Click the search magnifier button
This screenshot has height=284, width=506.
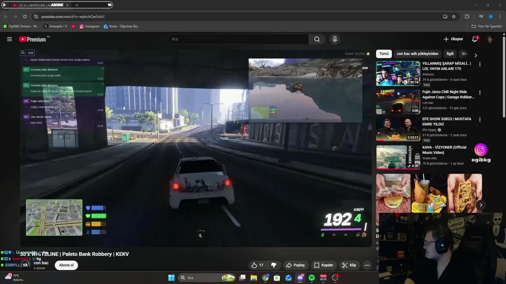317,39
